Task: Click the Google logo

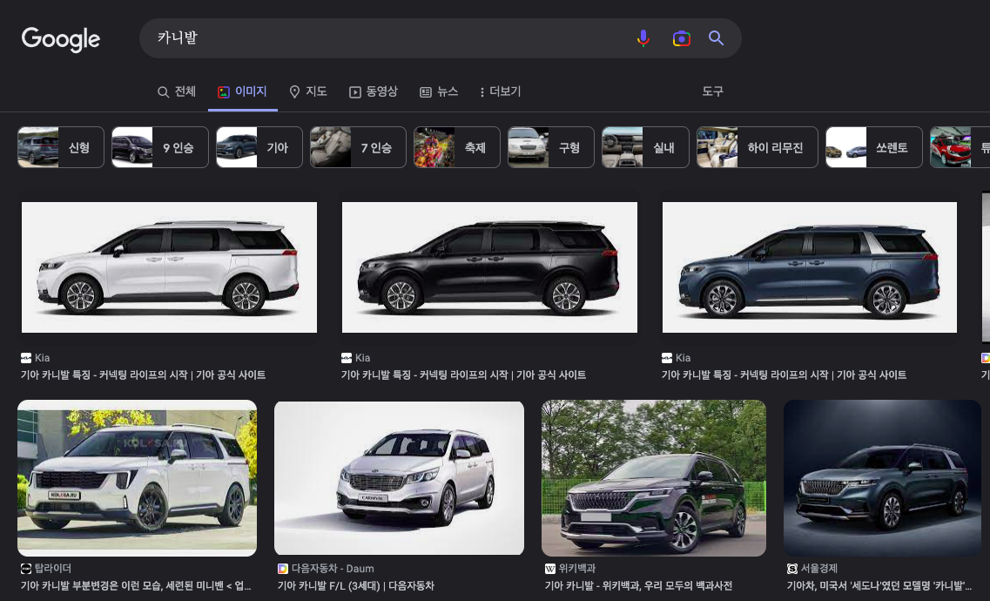Action: 61,39
